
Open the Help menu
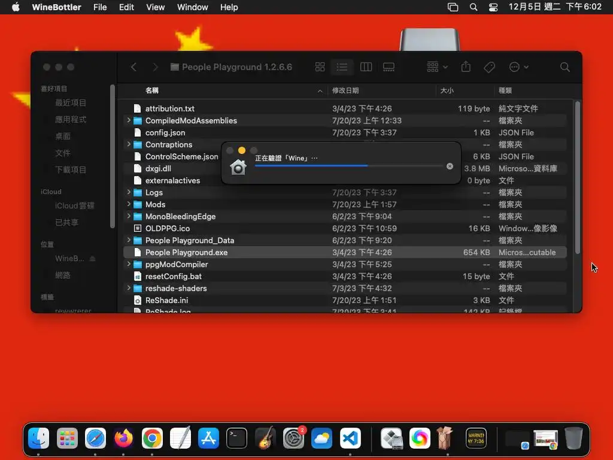click(x=229, y=7)
